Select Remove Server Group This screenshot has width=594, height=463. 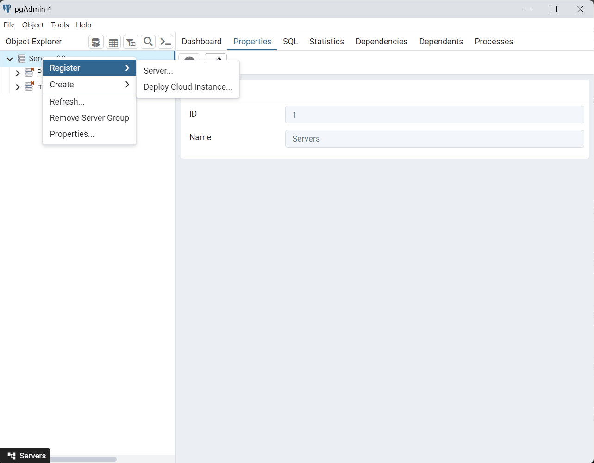click(x=89, y=118)
